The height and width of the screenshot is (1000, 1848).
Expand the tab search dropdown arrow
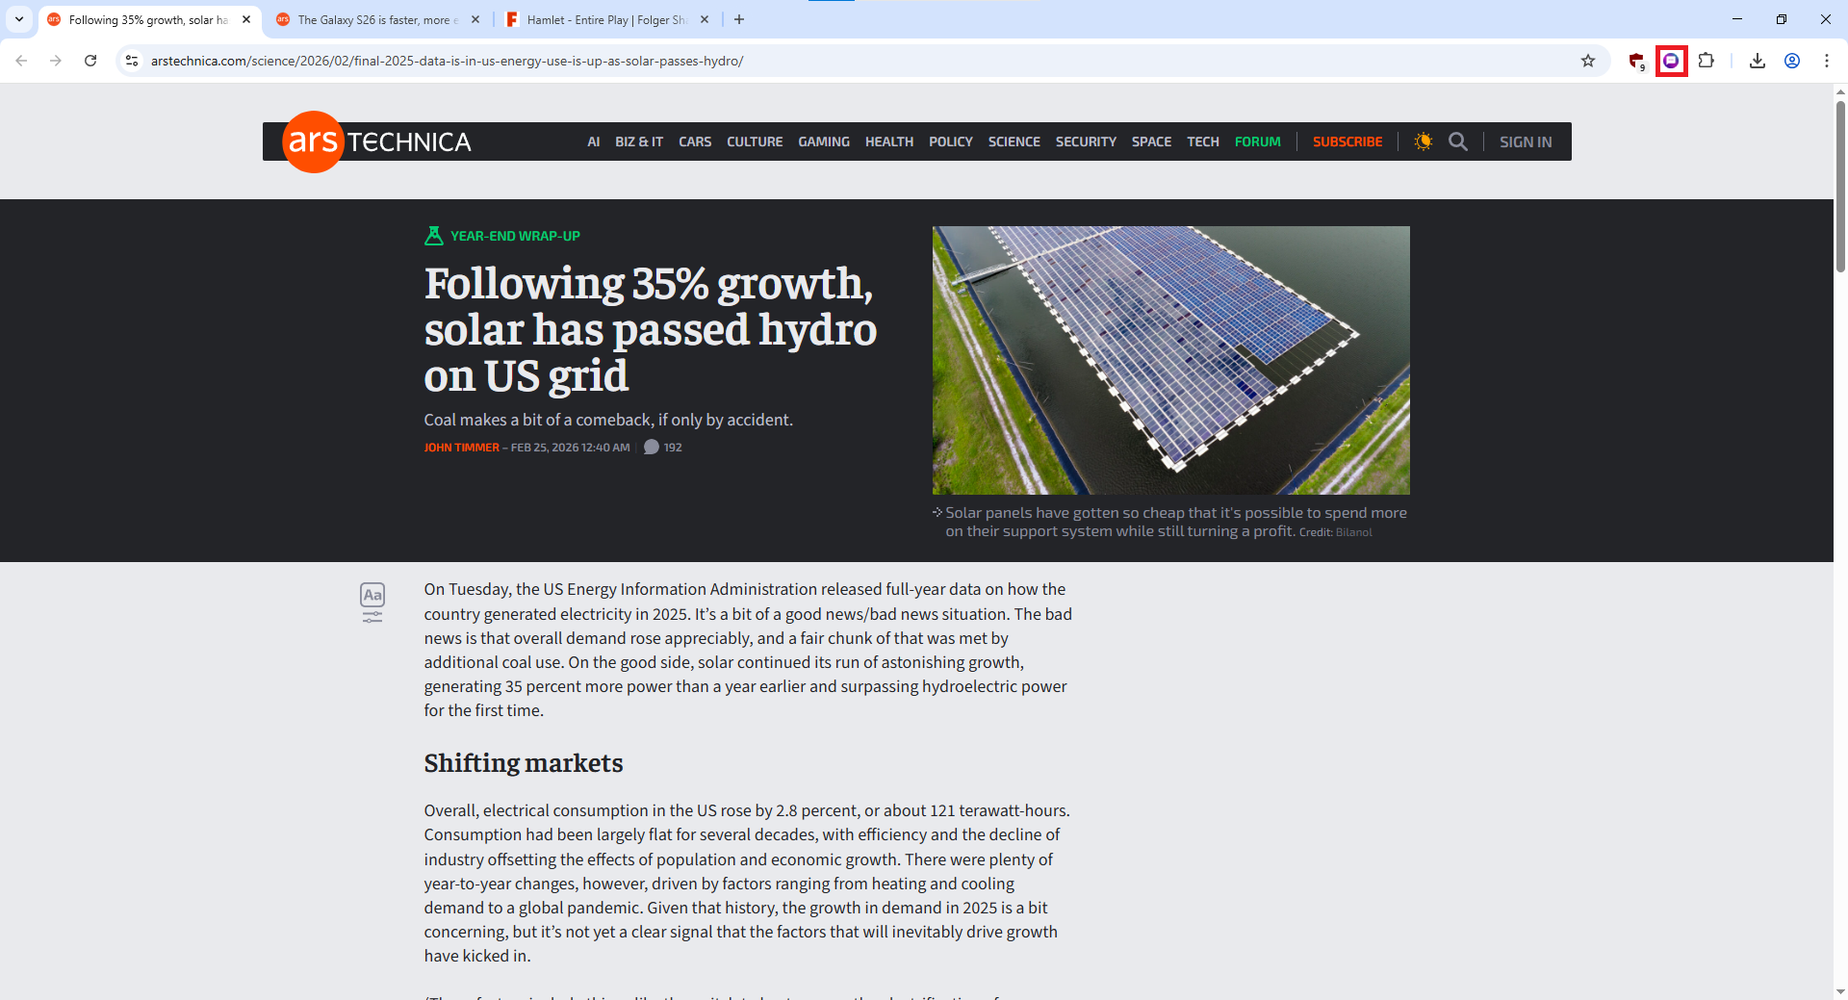(x=19, y=19)
